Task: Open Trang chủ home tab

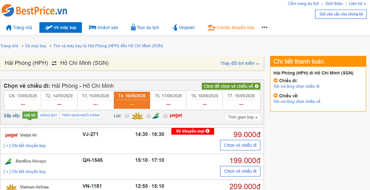Action: (19, 28)
